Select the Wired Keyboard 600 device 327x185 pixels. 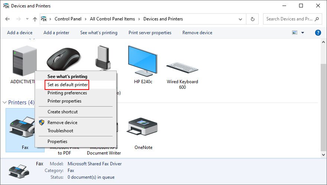[x=182, y=68]
